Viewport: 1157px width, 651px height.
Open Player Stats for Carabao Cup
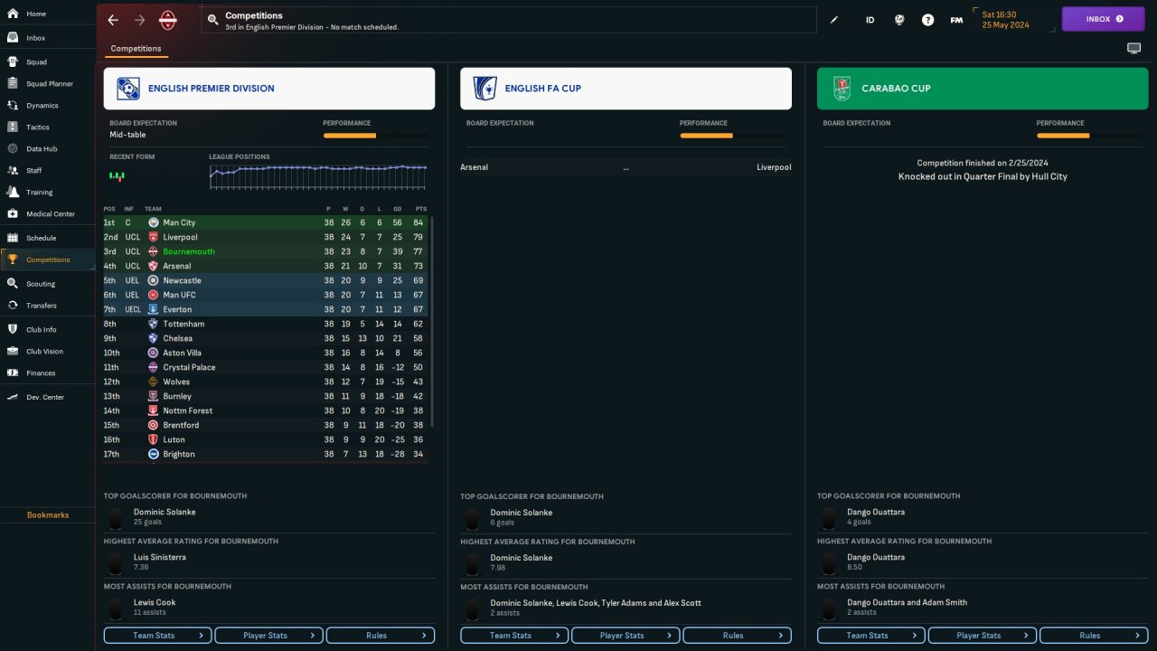pyautogui.click(x=983, y=636)
